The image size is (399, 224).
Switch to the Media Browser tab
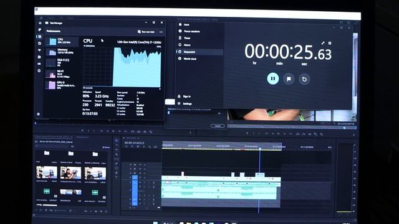tap(82, 137)
